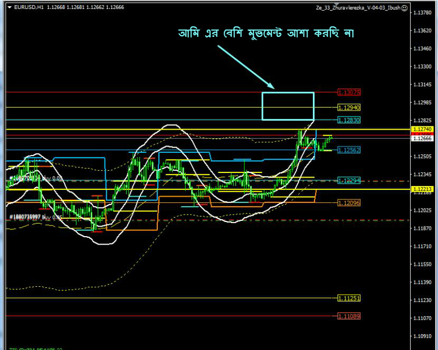Select the cyan 1.12830 level label
Image resolution: width=438 pixels, height=350 pixels.
349,120
